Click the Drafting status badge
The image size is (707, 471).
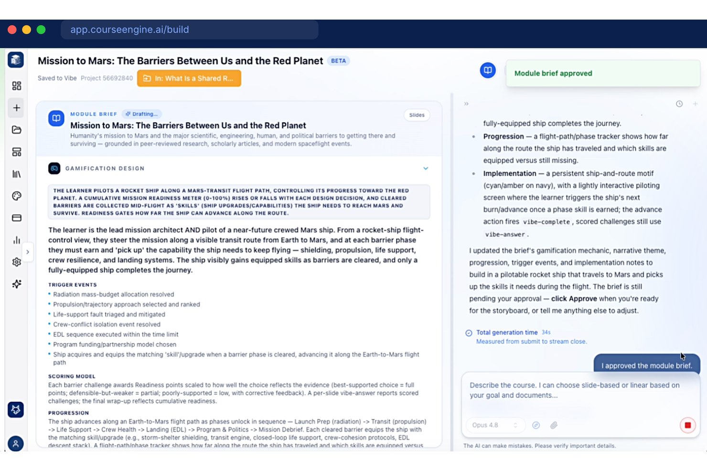point(141,114)
